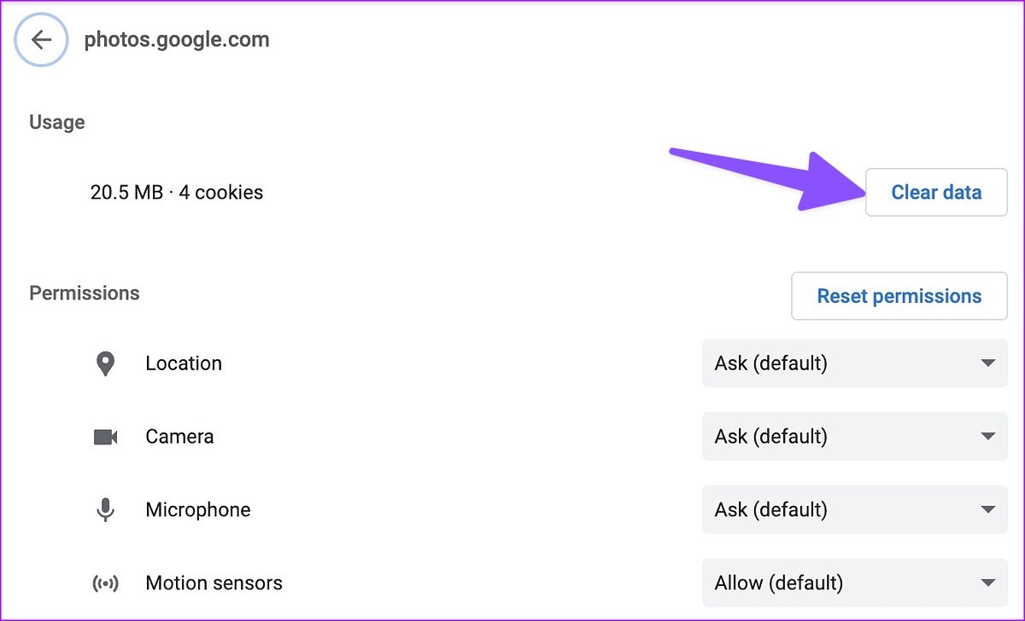Select the Location permission row
The image size is (1025, 621).
184,363
